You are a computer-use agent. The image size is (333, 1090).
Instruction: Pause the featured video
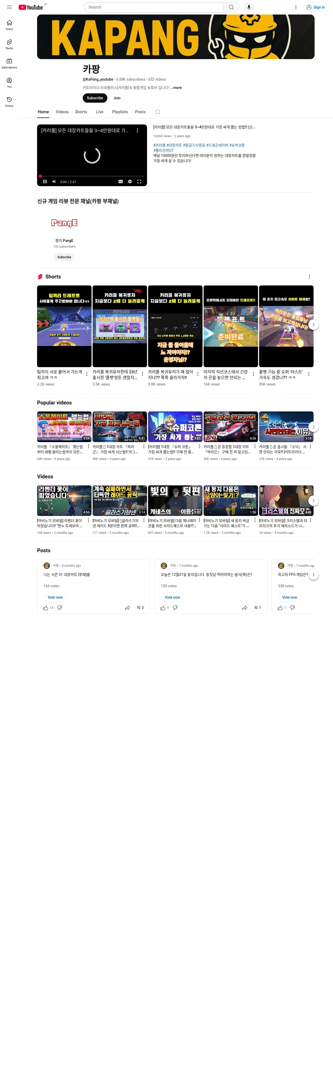tap(45, 181)
